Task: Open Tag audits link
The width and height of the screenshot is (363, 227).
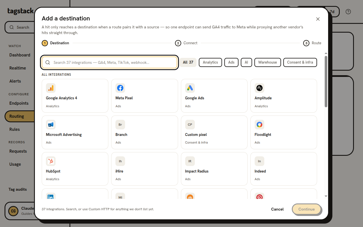Action: (18, 189)
